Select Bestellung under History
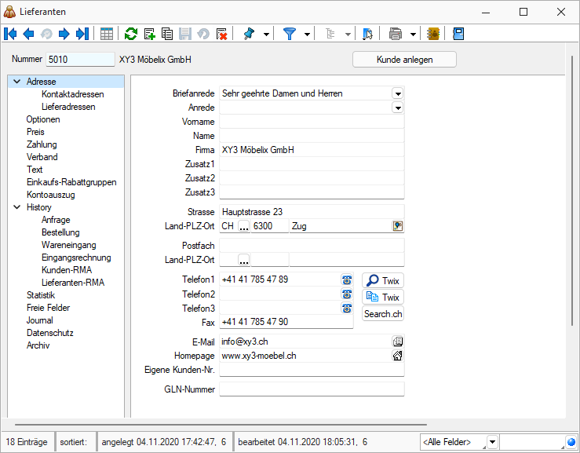 [x=60, y=232]
